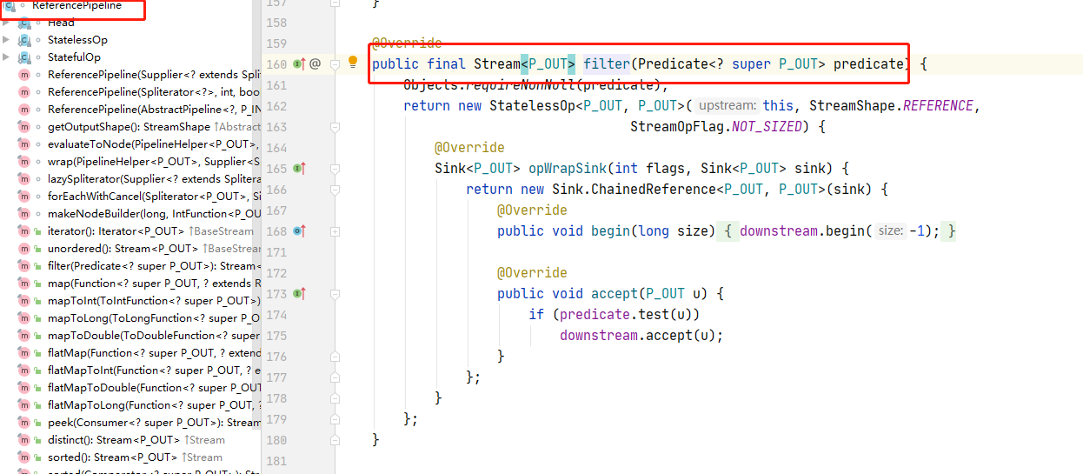Click the implements gutter marker on line 165
This screenshot has width=1083, height=474.
[x=299, y=168]
